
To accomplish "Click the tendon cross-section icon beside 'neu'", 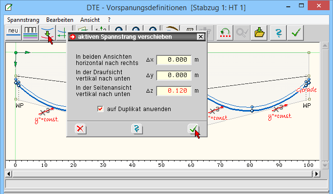I will point(30,32).
